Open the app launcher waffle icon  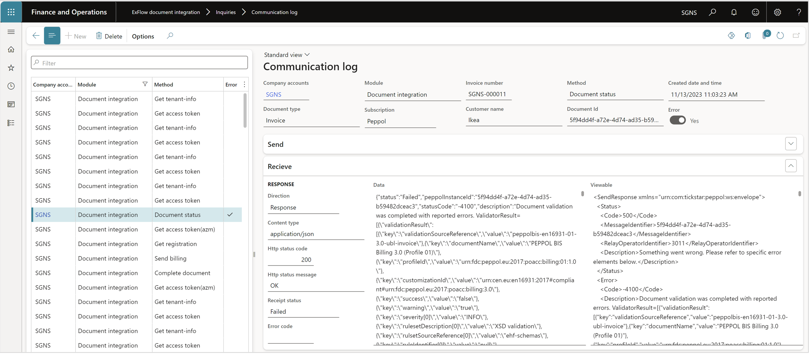11,12
